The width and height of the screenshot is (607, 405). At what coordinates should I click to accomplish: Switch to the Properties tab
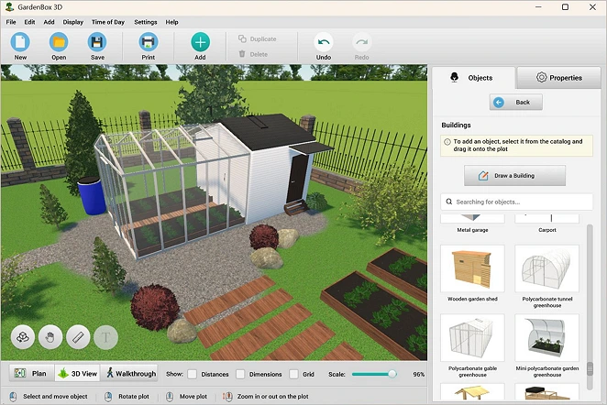click(558, 78)
